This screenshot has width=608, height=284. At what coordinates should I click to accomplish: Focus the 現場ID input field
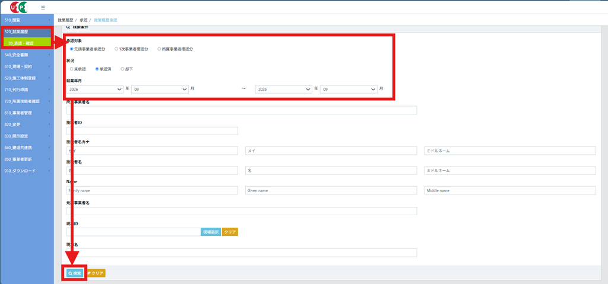pos(134,232)
